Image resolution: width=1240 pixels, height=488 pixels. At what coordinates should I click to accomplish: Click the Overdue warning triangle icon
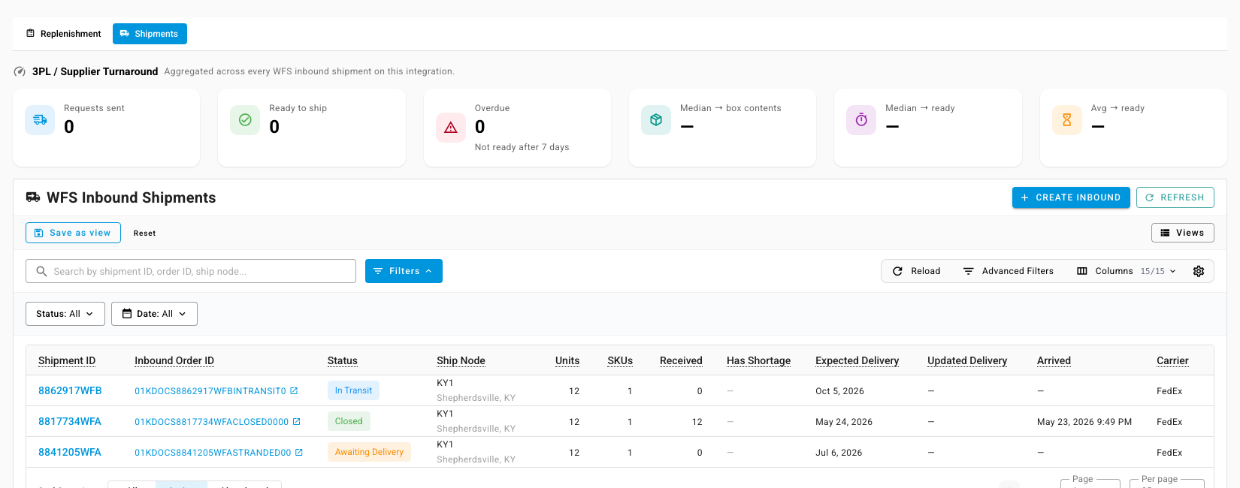coord(451,128)
